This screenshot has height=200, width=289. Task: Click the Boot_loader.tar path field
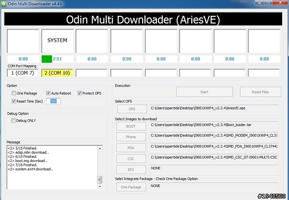[x=214, y=126]
